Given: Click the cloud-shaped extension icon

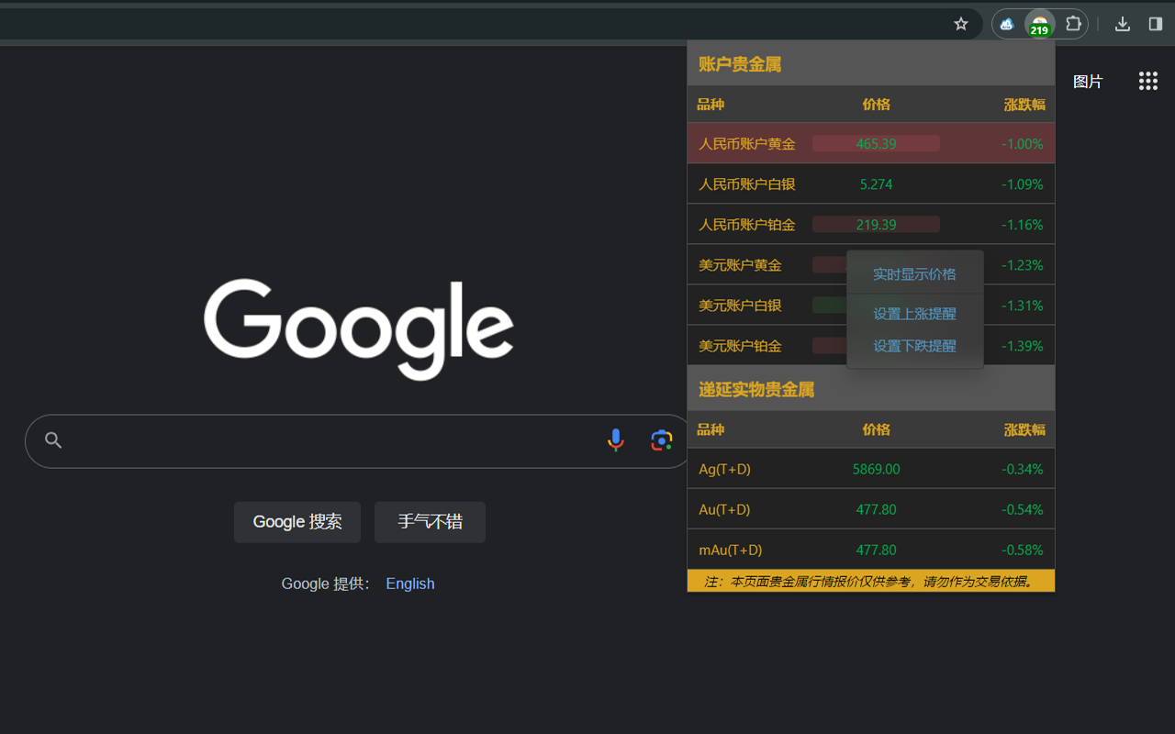Looking at the screenshot, I should (x=1007, y=24).
